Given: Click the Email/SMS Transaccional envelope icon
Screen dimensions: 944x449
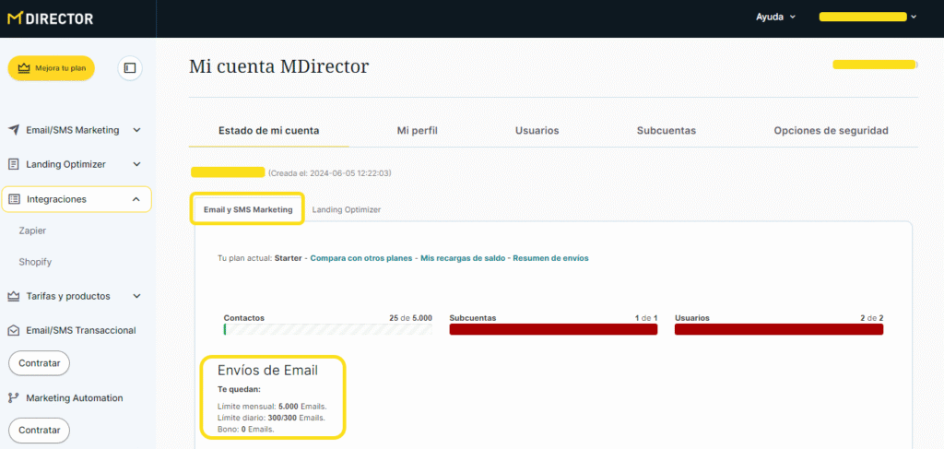Looking at the screenshot, I should pyautogui.click(x=14, y=330).
